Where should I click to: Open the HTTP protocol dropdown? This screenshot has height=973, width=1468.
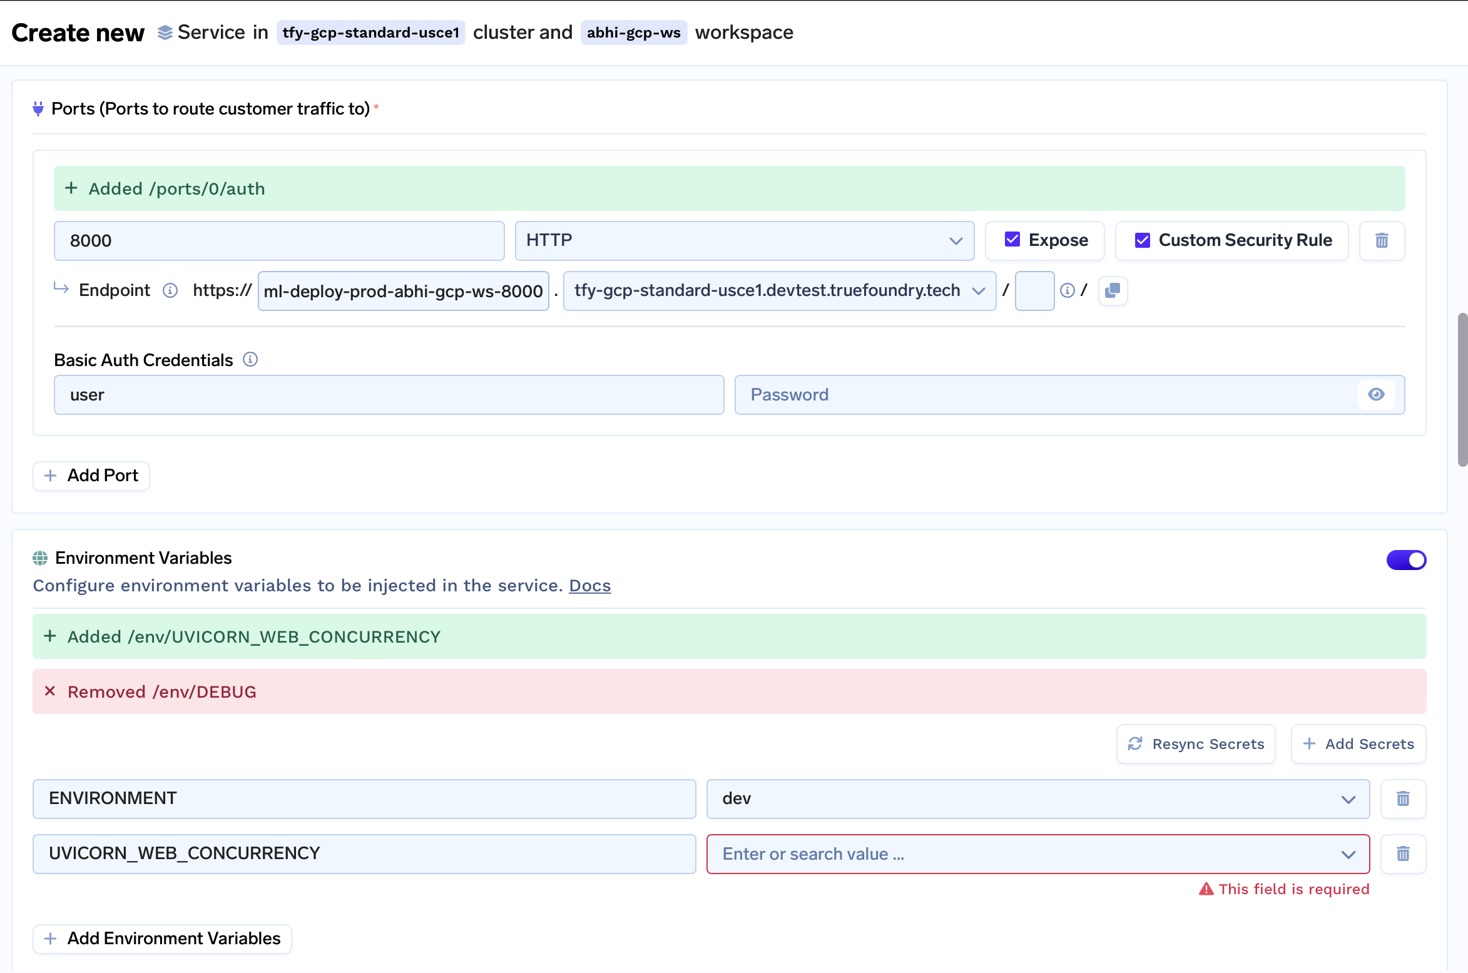744,240
